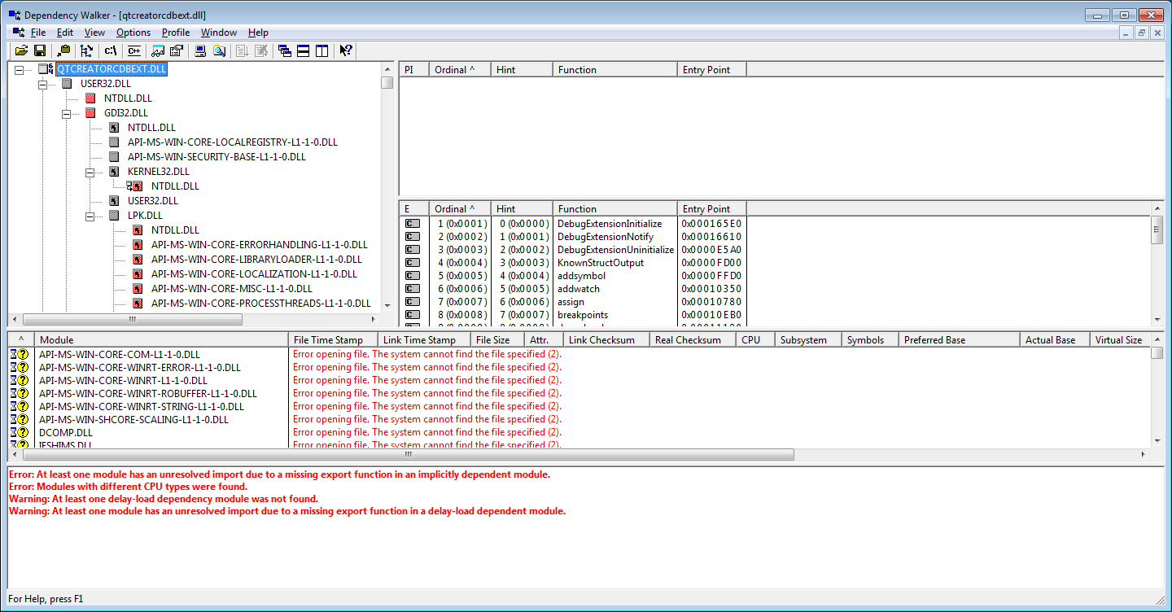Click the Open file toolbar icon

[21, 50]
